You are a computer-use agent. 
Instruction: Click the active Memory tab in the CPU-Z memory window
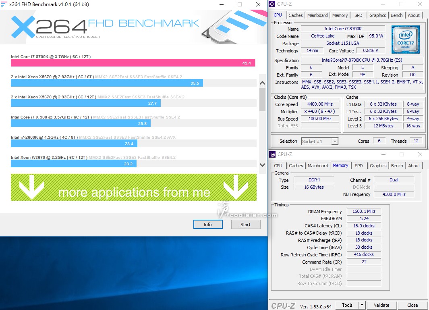340,165
